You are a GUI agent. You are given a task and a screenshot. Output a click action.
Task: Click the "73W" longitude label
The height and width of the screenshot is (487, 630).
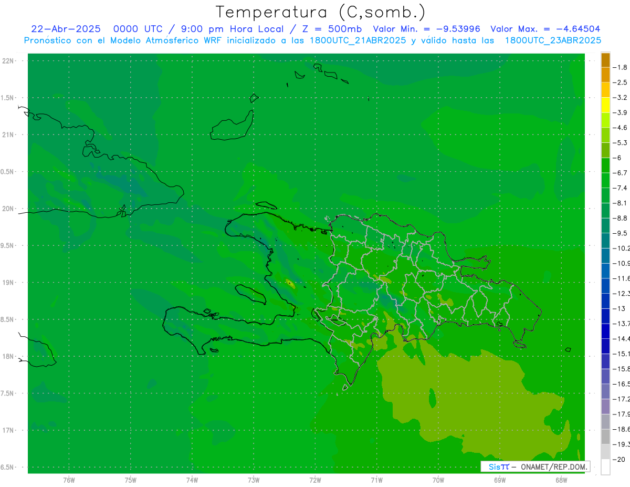[x=254, y=480]
